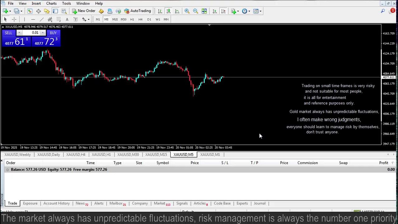Switch timeframe to M15
This screenshot has width=398, height=224.
115,19
